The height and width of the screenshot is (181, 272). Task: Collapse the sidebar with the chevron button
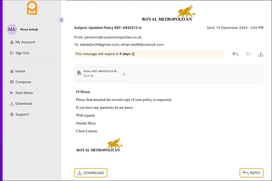point(61,20)
